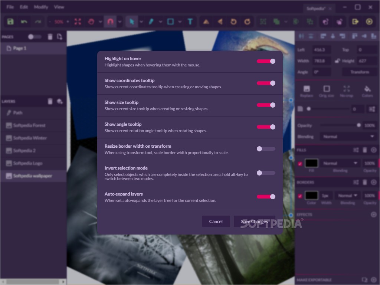Open the Edit menu
Image resolution: width=380 pixels, height=285 pixels.
(x=24, y=7)
